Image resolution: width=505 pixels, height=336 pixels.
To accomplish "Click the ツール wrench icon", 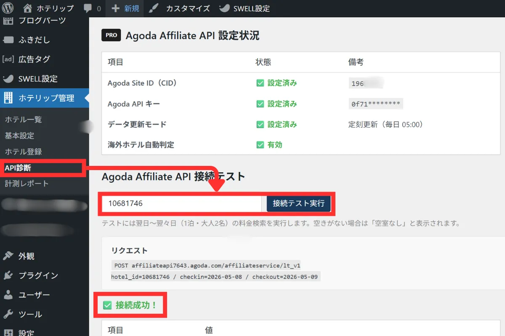I will point(8,314).
